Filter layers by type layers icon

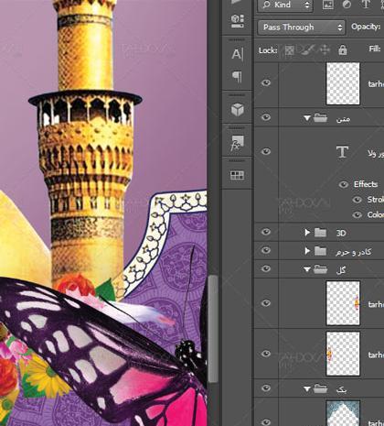point(366,5)
